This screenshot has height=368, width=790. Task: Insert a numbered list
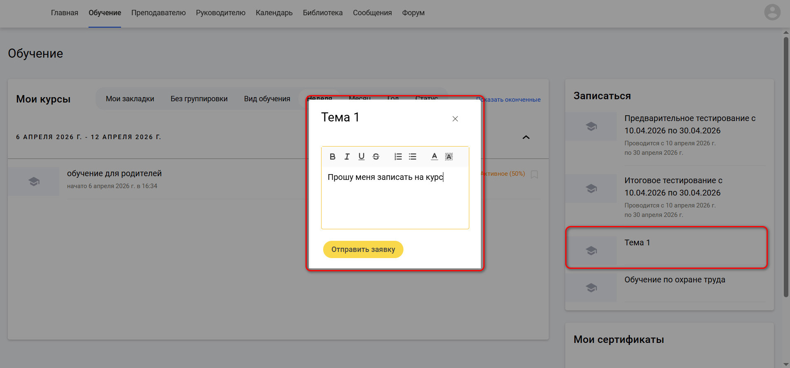(398, 156)
